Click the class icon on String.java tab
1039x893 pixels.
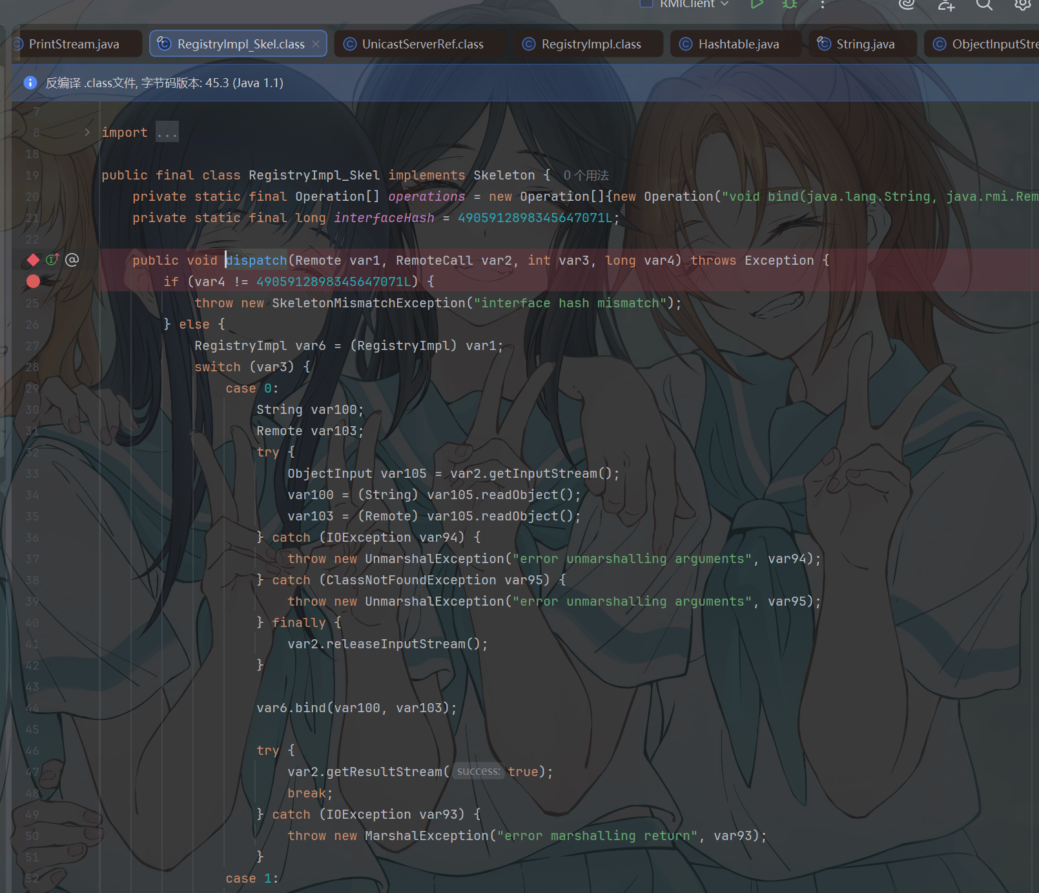click(824, 44)
